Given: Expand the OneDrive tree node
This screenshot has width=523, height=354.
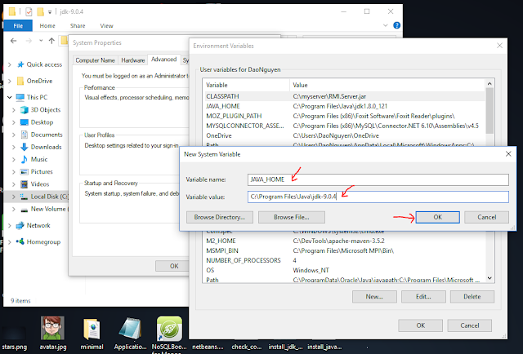Looking at the screenshot, I should [9, 81].
